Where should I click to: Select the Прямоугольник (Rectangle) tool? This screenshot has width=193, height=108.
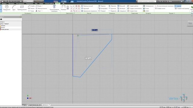pos(22,7)
